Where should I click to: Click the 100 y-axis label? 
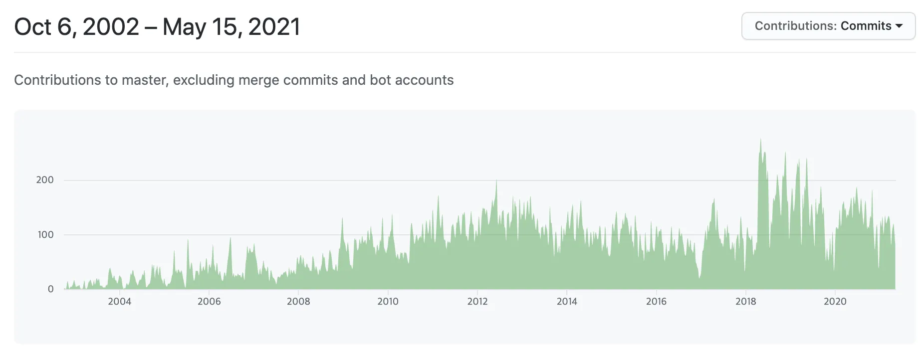point(45,234)
